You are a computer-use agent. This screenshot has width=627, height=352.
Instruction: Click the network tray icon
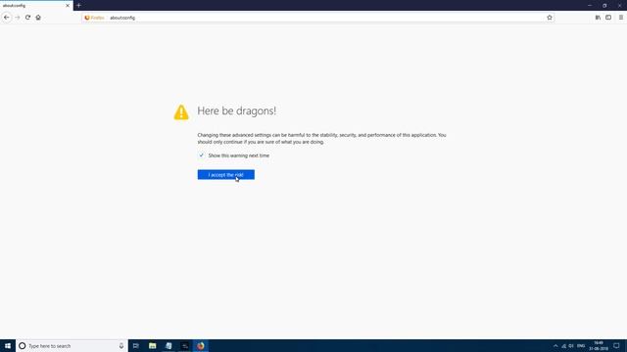pyautogui.click(x=564, y=346)
